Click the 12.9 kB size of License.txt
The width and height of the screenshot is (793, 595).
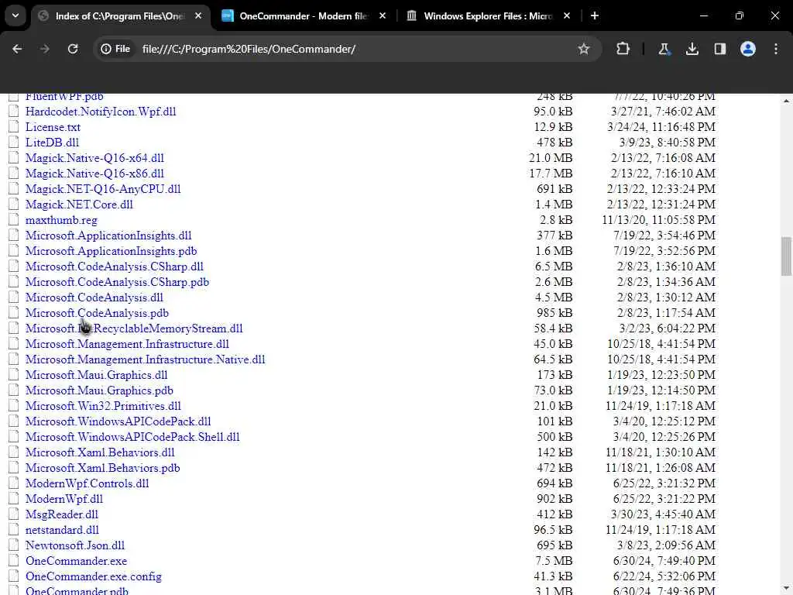[553, 127]
